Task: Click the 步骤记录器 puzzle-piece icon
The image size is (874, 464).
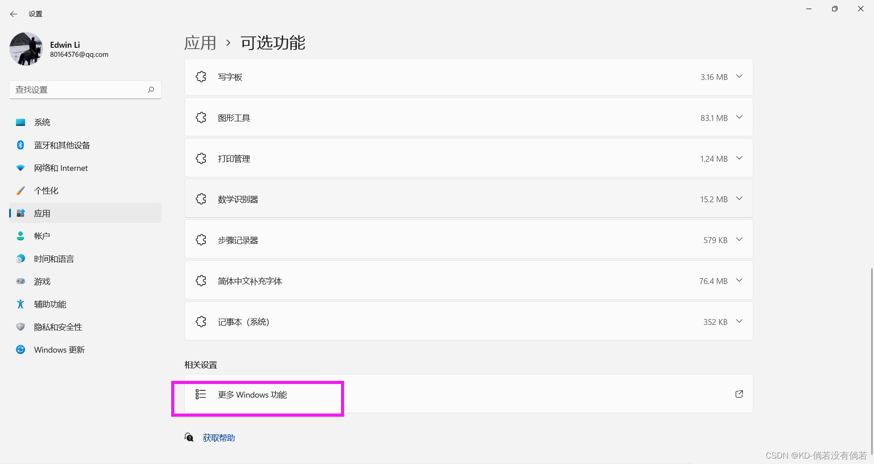Action: click(x=201, y=240)
